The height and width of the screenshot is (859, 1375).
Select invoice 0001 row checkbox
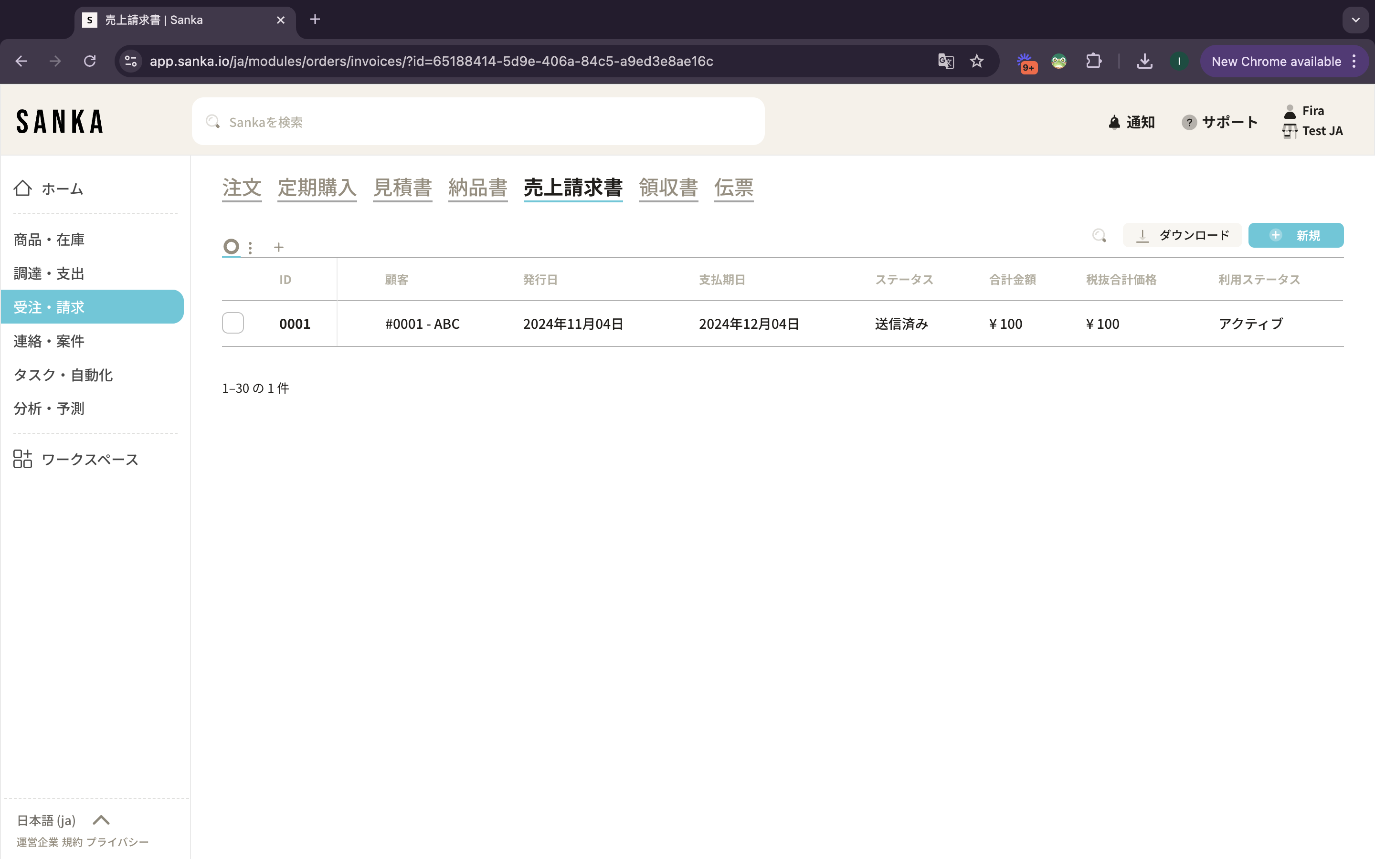(x=233, y=323)
